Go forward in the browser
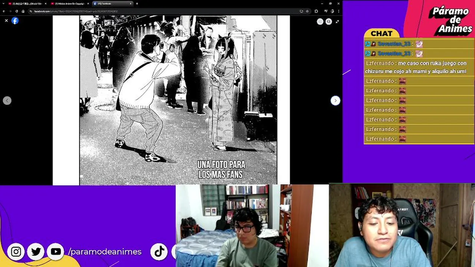Viewport: 475px width, 267px height. click(10, 11)
